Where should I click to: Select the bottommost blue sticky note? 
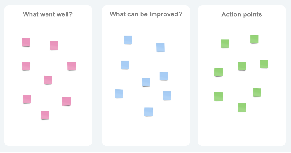148,112
